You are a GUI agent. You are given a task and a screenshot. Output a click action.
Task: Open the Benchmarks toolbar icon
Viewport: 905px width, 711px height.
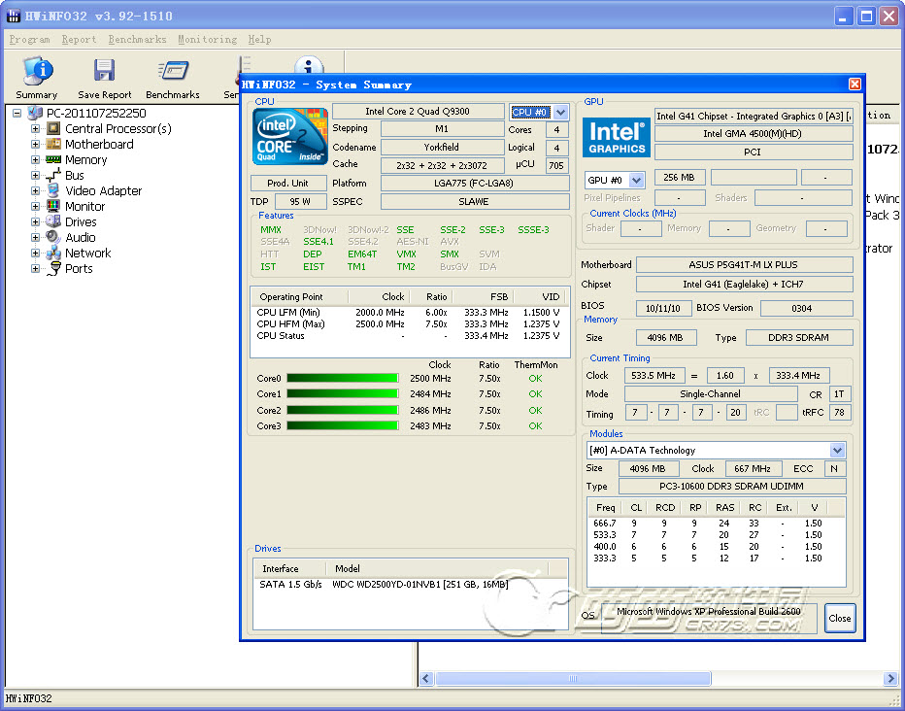pos(172,72)
